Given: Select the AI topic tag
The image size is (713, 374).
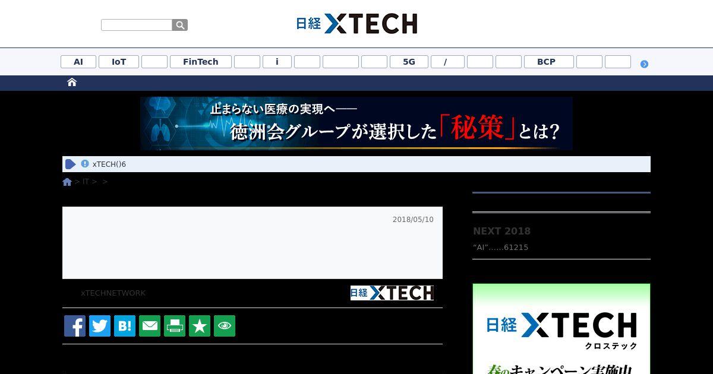Looking at the screenshot, I should tap(78, 62).
